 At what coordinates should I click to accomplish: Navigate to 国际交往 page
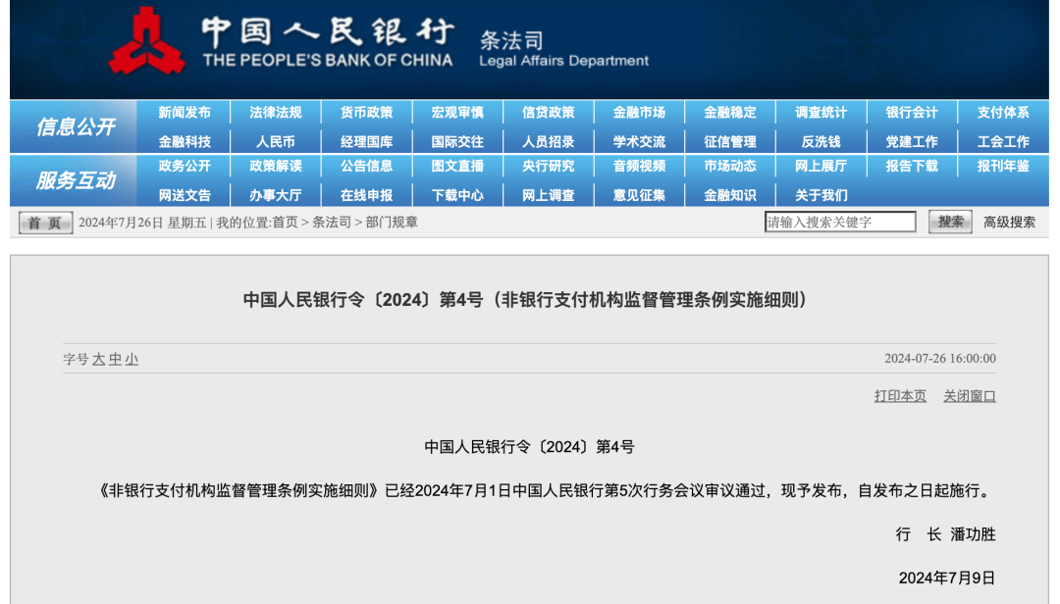coord(457,142)
